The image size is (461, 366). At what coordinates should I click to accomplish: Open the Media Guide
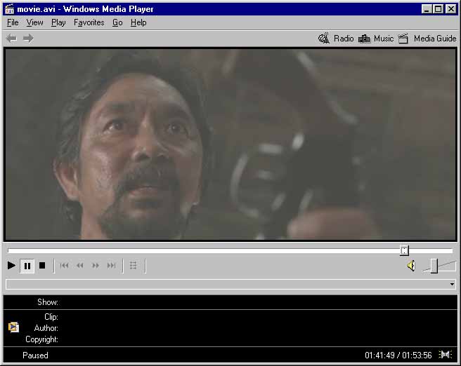point(427,39)
